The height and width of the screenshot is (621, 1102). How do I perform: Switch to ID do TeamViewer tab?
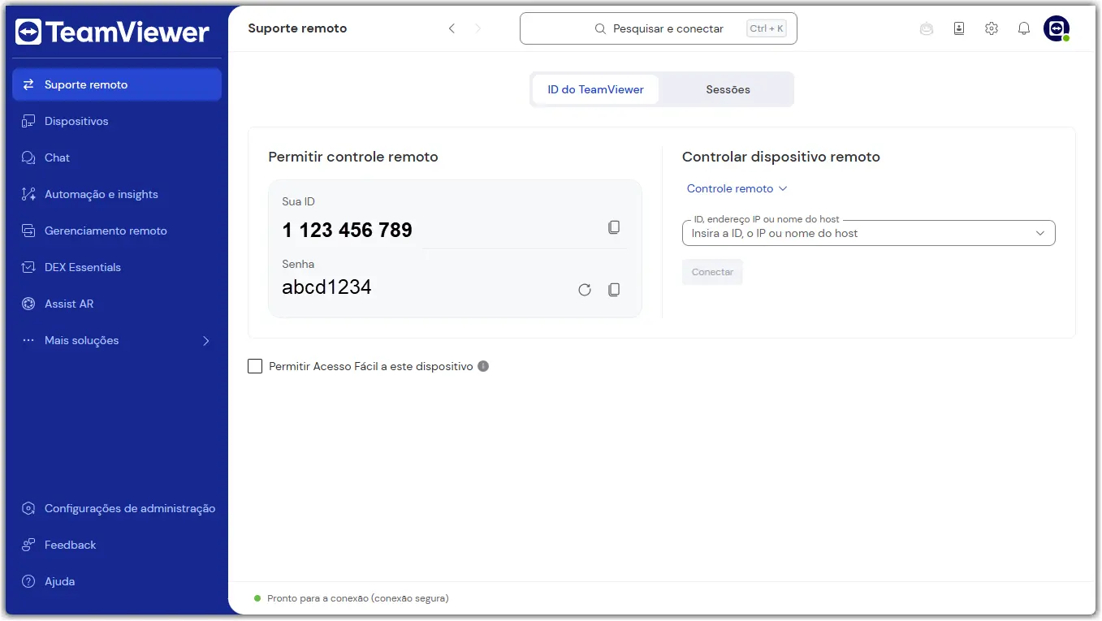click(595, 89)
